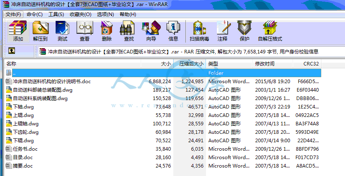The width and height of the screenshot is (345, 176).
Task: Sort by the CRC32 column header
Action: pyautogui.click(x=307, y=64)
